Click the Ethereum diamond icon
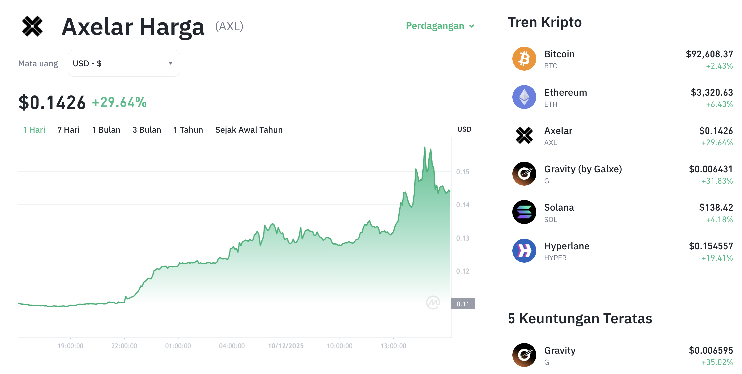742x374 pixels. (x=524, y=97)
